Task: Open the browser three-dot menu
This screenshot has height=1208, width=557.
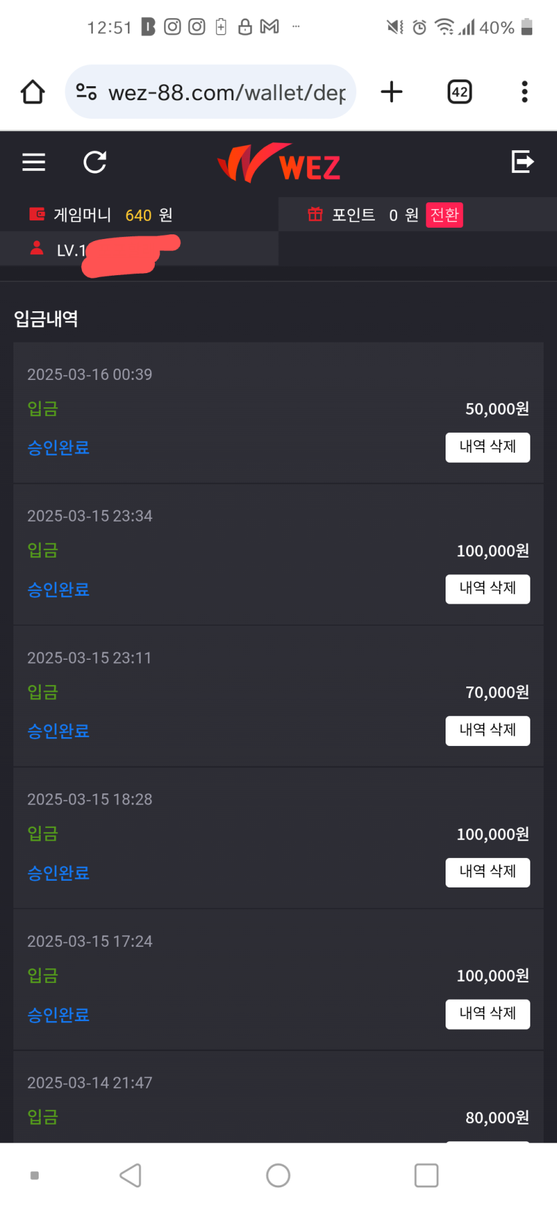Action: tap(525, 92)
